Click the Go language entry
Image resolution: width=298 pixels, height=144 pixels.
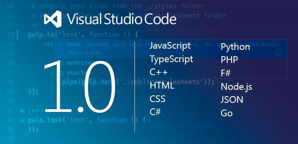pos(227,113)
